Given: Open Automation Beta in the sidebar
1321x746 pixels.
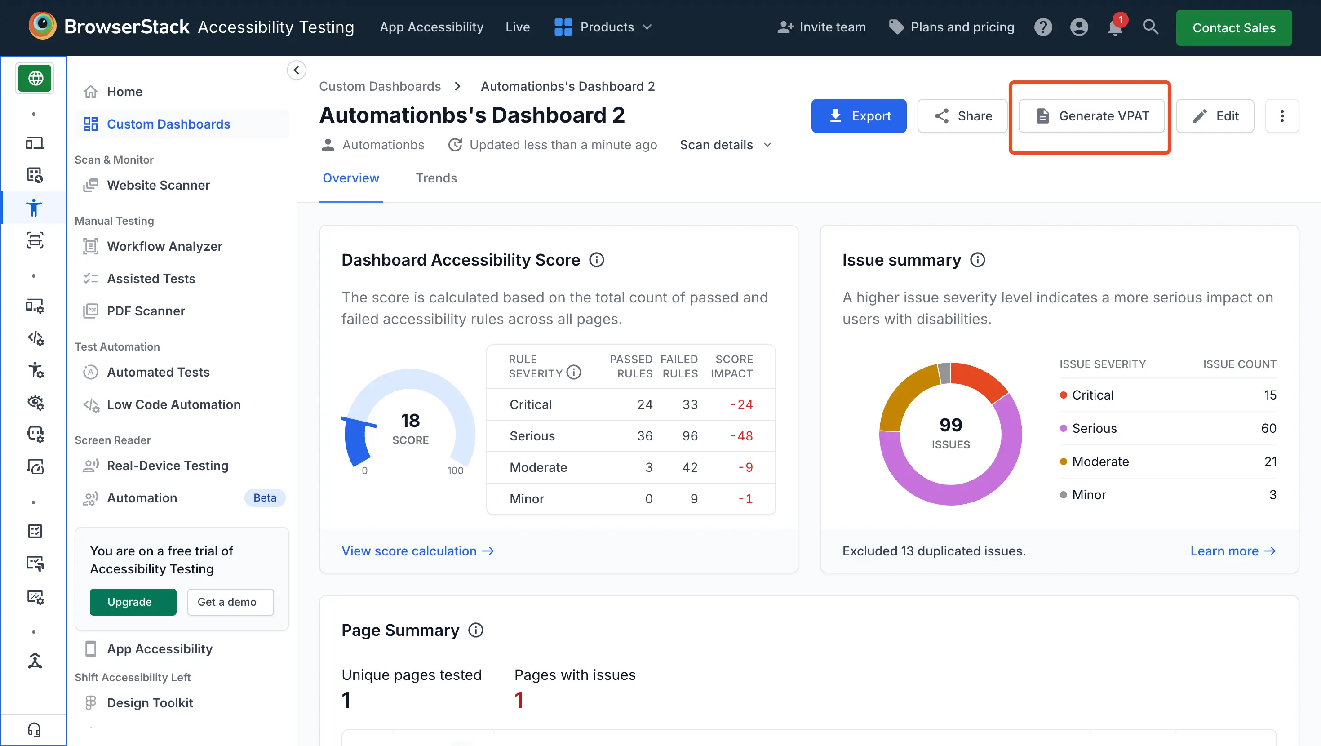Looking at the screenshot, I should click(182, 497).
